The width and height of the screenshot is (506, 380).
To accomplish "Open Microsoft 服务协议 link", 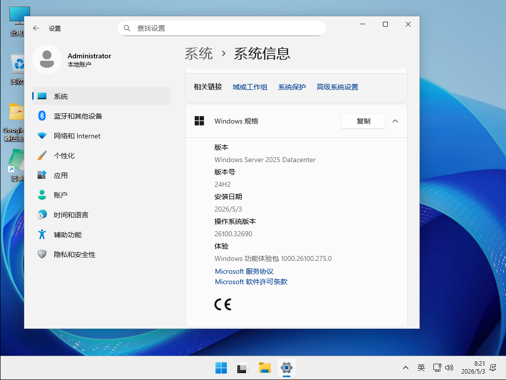I will click(244, 271).
